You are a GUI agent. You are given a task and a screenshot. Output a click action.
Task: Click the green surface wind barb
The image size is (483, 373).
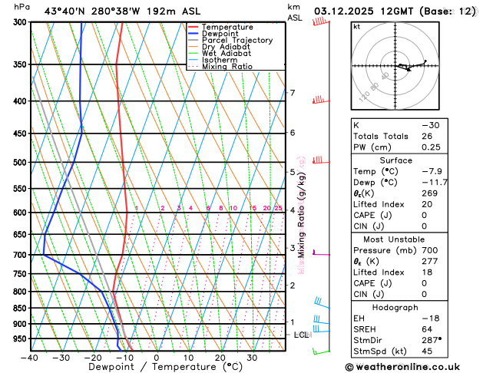pyautogui.click(x=321, y=352)
